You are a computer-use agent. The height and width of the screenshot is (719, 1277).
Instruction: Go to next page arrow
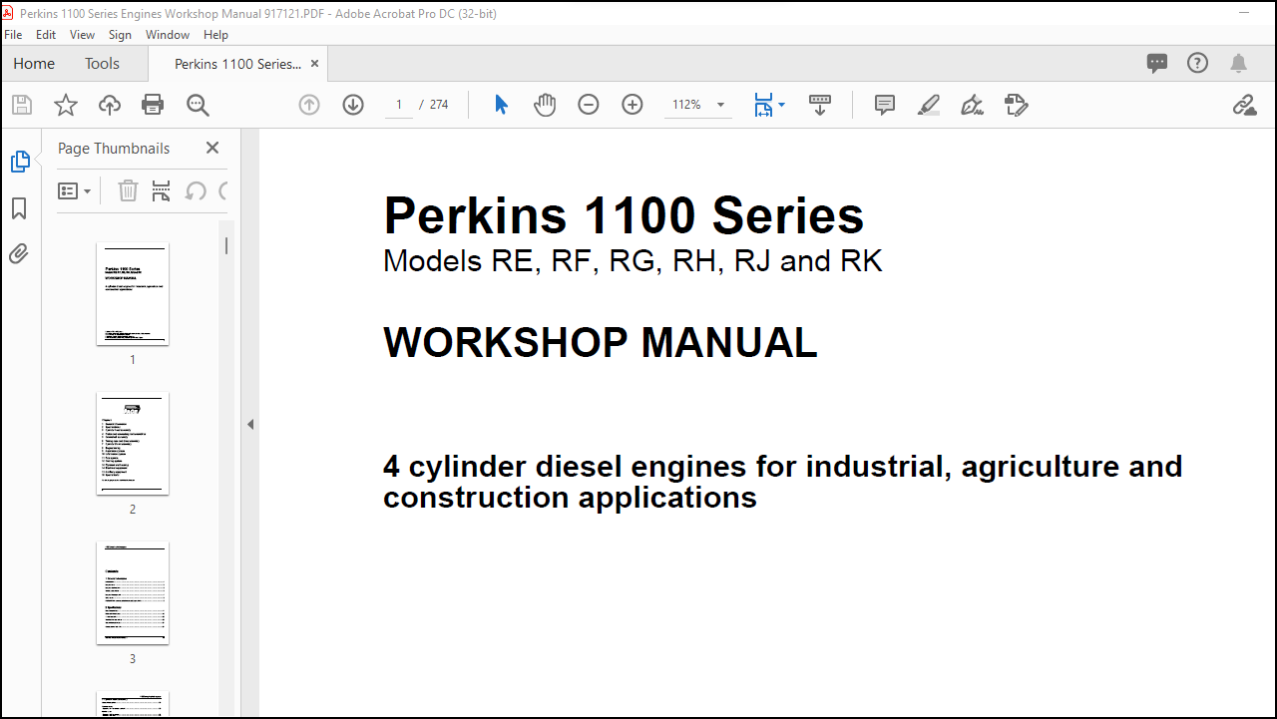click(x=353, y=105)
